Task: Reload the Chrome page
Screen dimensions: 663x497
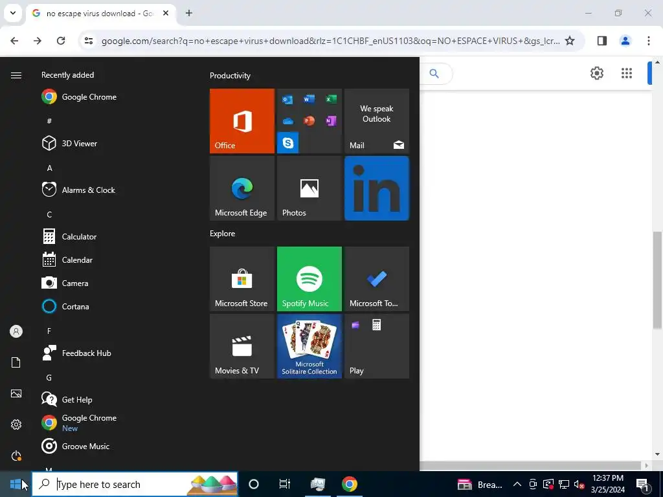Action: pos(61,41)
